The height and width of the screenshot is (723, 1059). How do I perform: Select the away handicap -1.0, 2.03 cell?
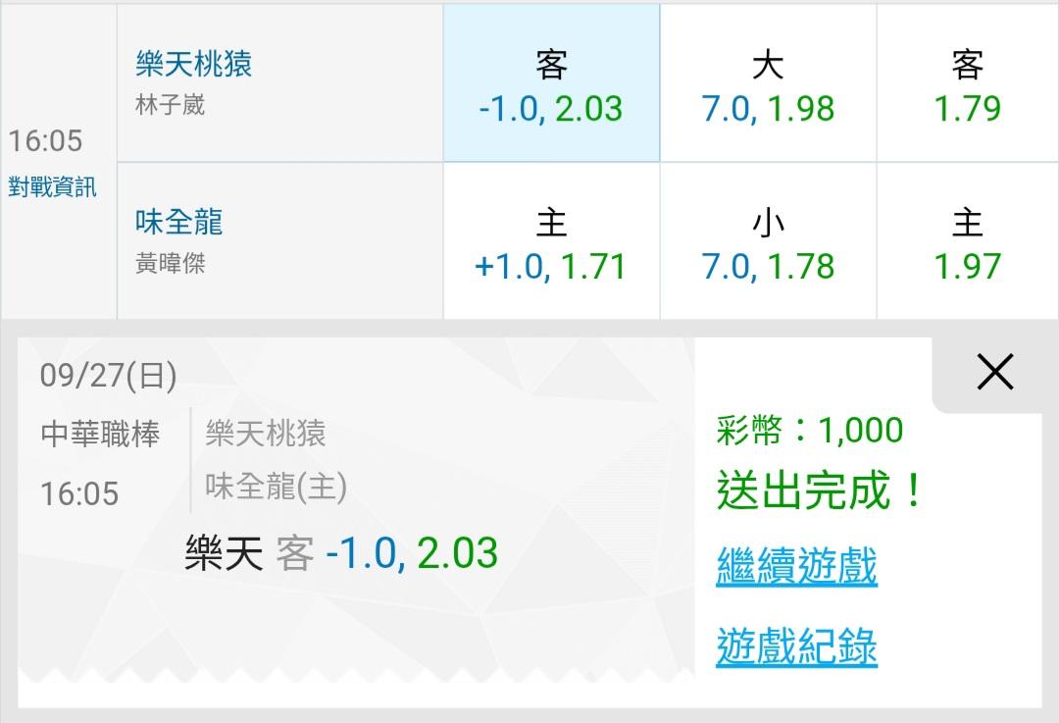pyautogui.click(x=551, y=83)
